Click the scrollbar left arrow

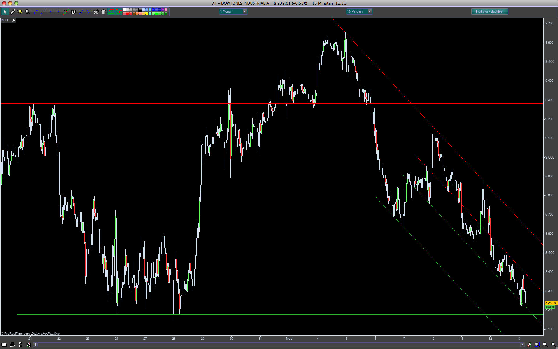tap(35, 345)
